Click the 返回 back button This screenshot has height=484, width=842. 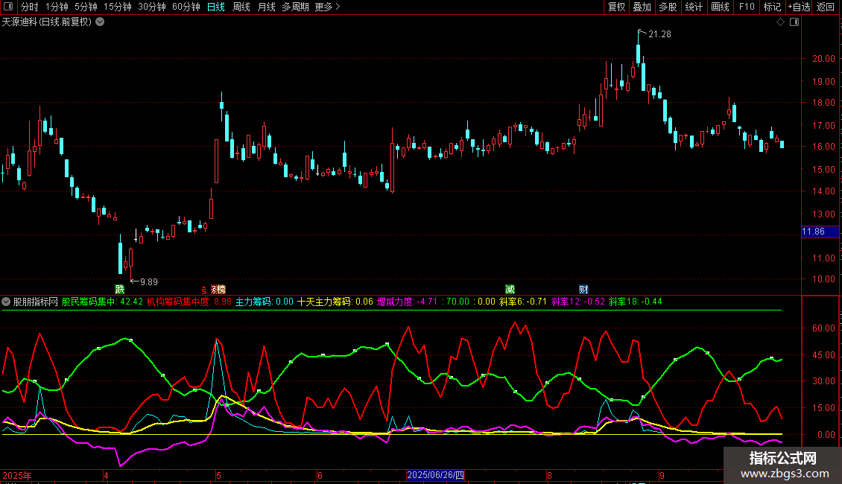(x=826, y=7)
